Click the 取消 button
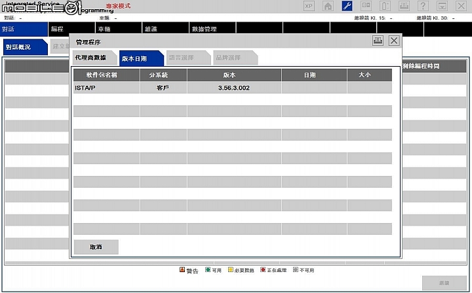Viewport: 472px width, 293px height. pyautogui.click(x=96, y=247)
